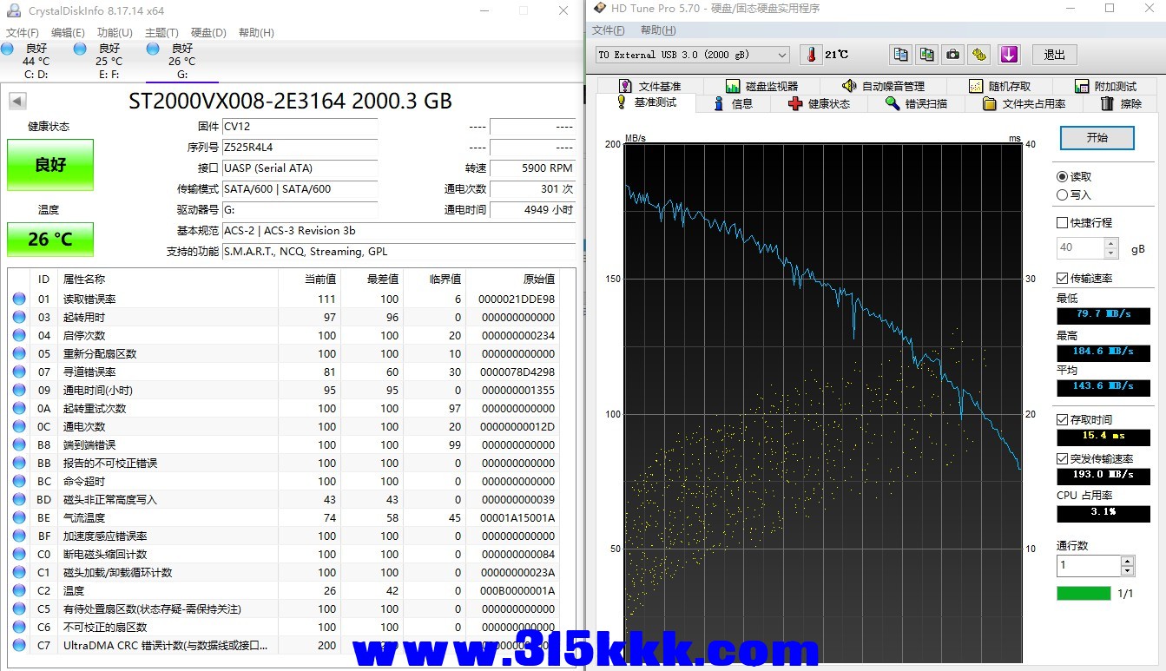
Task: Open CrystalDiskInfo 主题(T) menu
Action: click(x=161, y=32)
